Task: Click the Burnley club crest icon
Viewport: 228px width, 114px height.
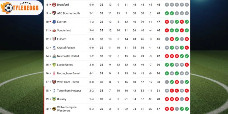Action: 54,99
